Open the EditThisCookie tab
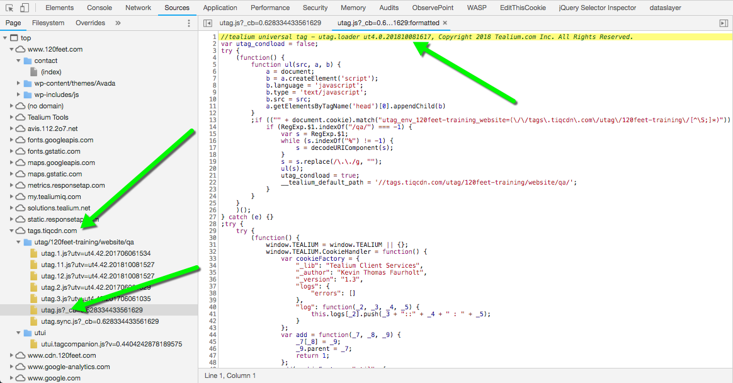 click(523, 8)
